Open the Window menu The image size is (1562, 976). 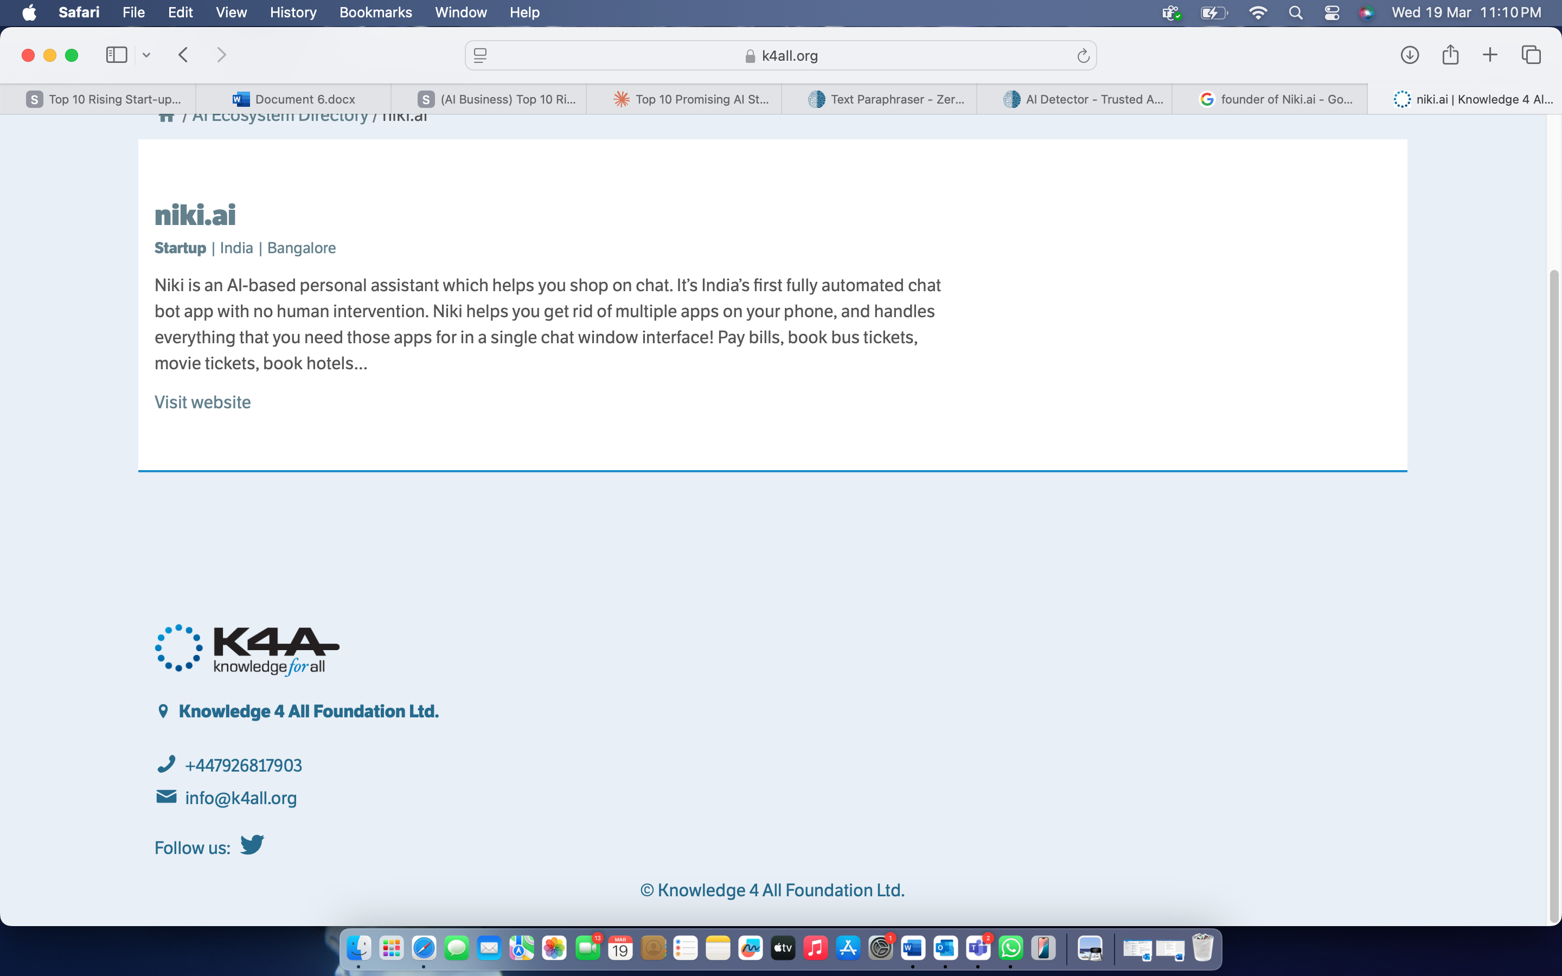[x=461, y=12]
